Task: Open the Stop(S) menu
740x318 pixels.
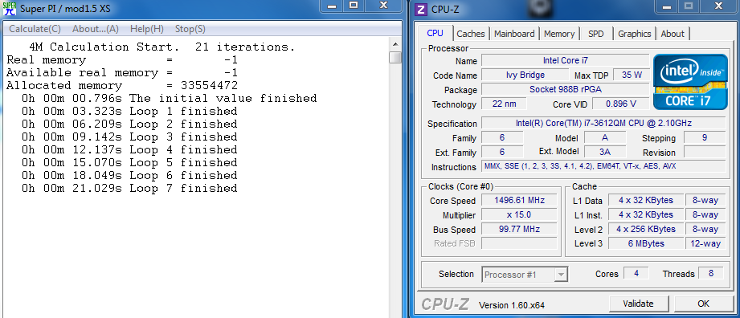Action: pyautogui.click(x=190, y=29)
